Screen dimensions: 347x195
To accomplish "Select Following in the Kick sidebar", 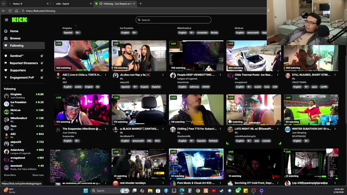I will pyautogui.click(x=24, y=45).
